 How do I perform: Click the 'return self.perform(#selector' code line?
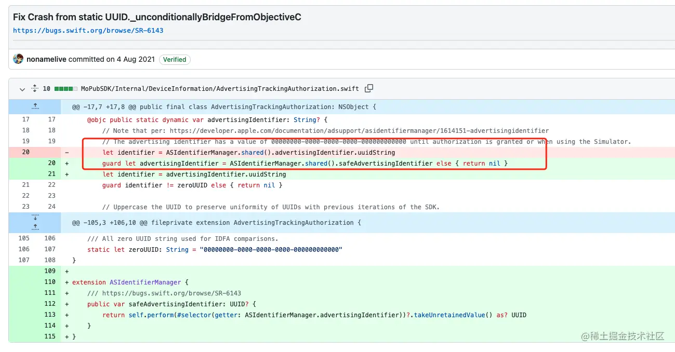tap(314, 315)
